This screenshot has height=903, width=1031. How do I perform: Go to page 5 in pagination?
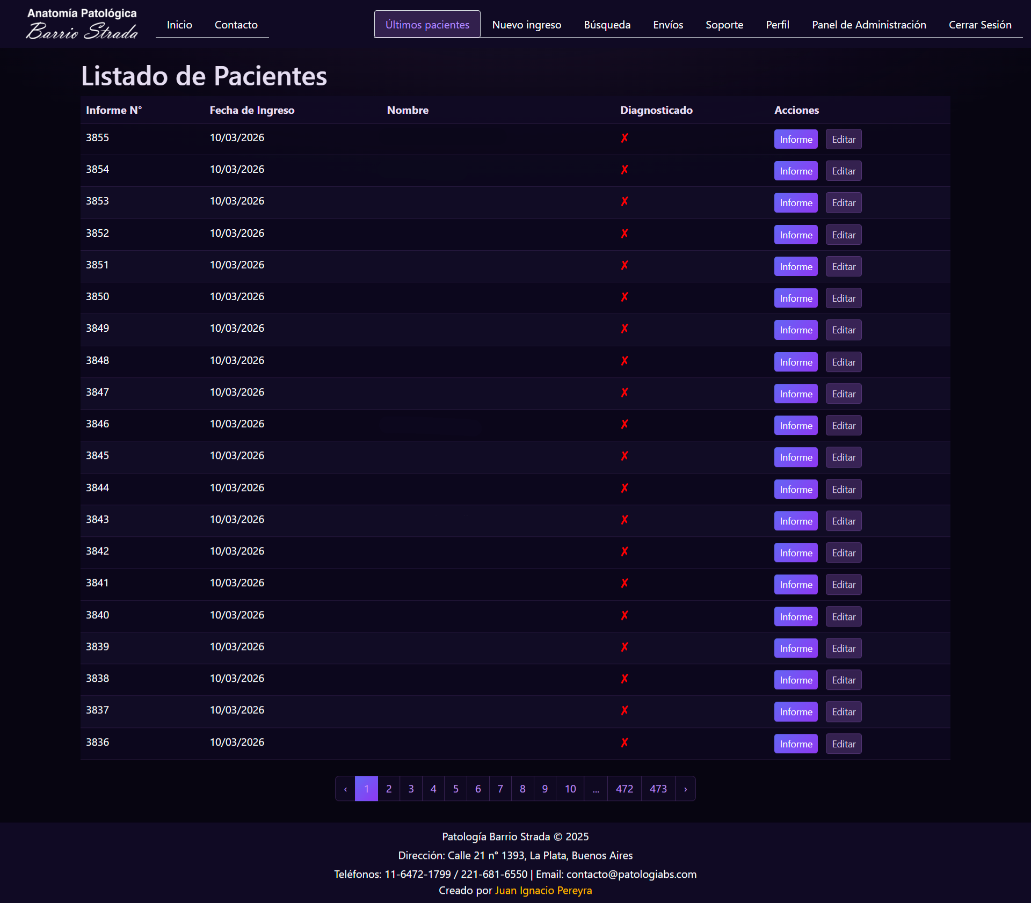coord(455,789)
